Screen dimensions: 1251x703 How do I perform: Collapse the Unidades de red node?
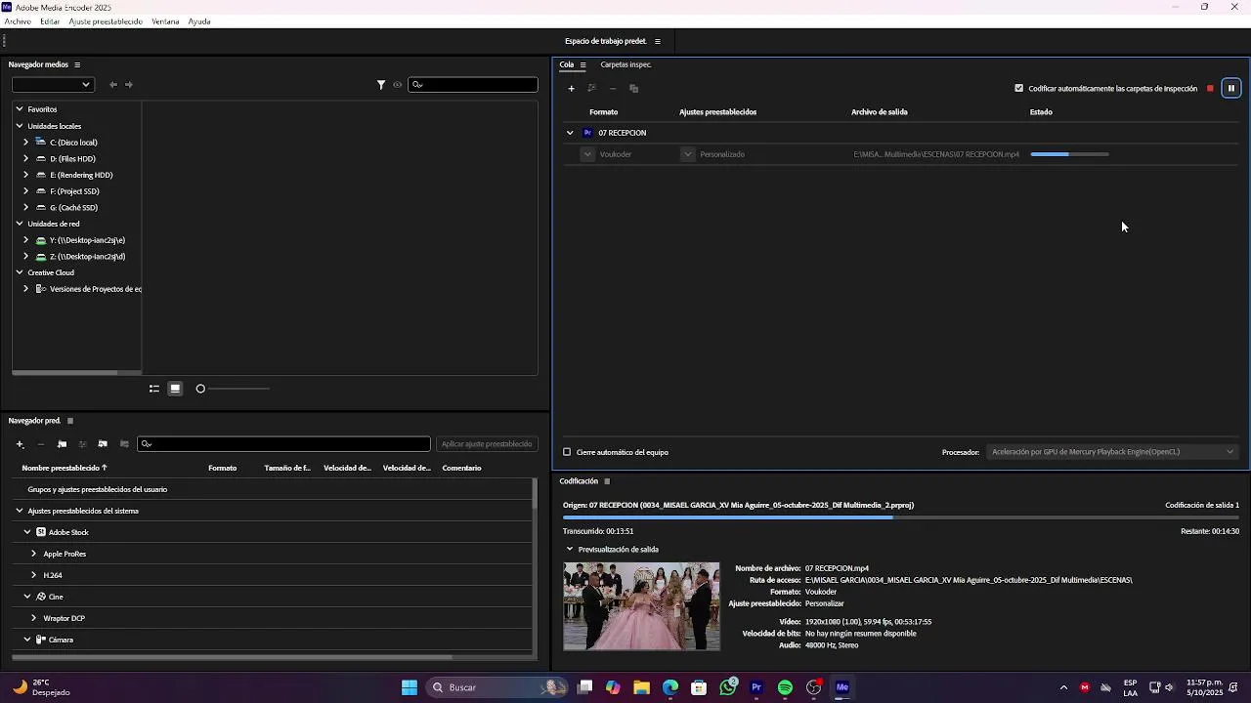(x=19, y=224)
